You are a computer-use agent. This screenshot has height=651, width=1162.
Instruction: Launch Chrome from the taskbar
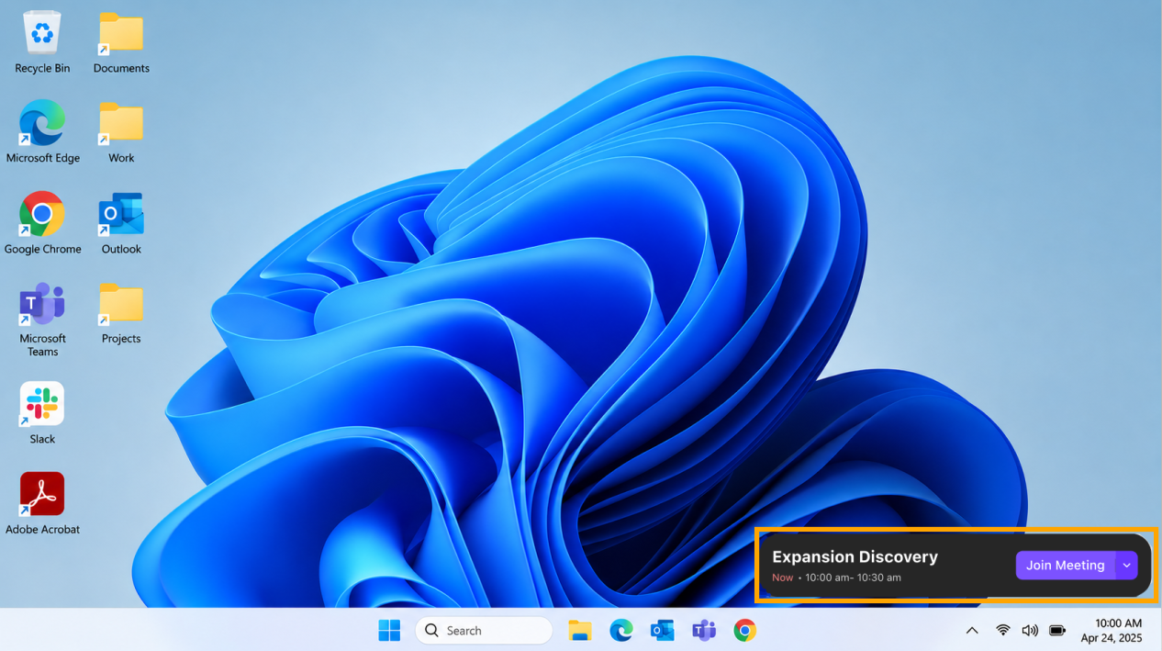click(745, 631)
